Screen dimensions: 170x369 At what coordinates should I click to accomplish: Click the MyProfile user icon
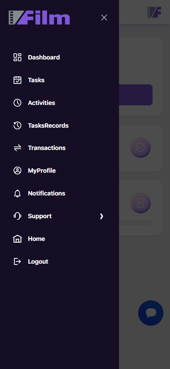click(17, 171)
